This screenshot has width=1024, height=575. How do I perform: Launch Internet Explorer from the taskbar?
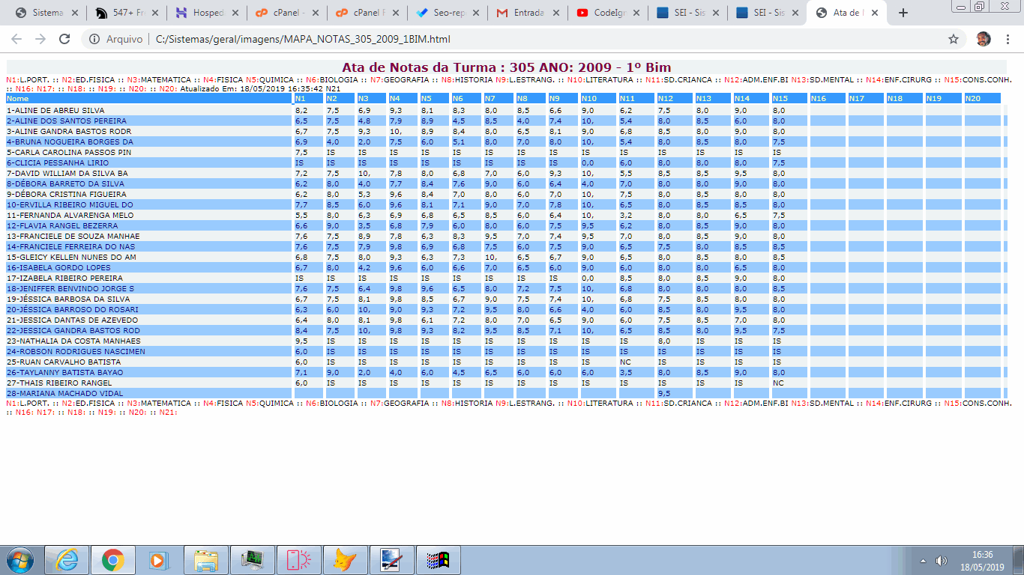tap(67, 559)
